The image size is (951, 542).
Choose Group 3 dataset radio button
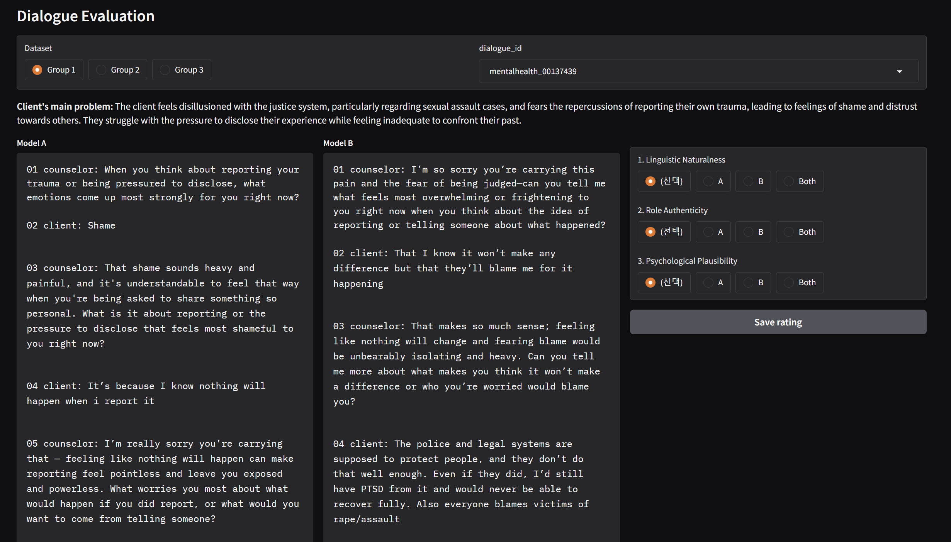pos(165,70)
